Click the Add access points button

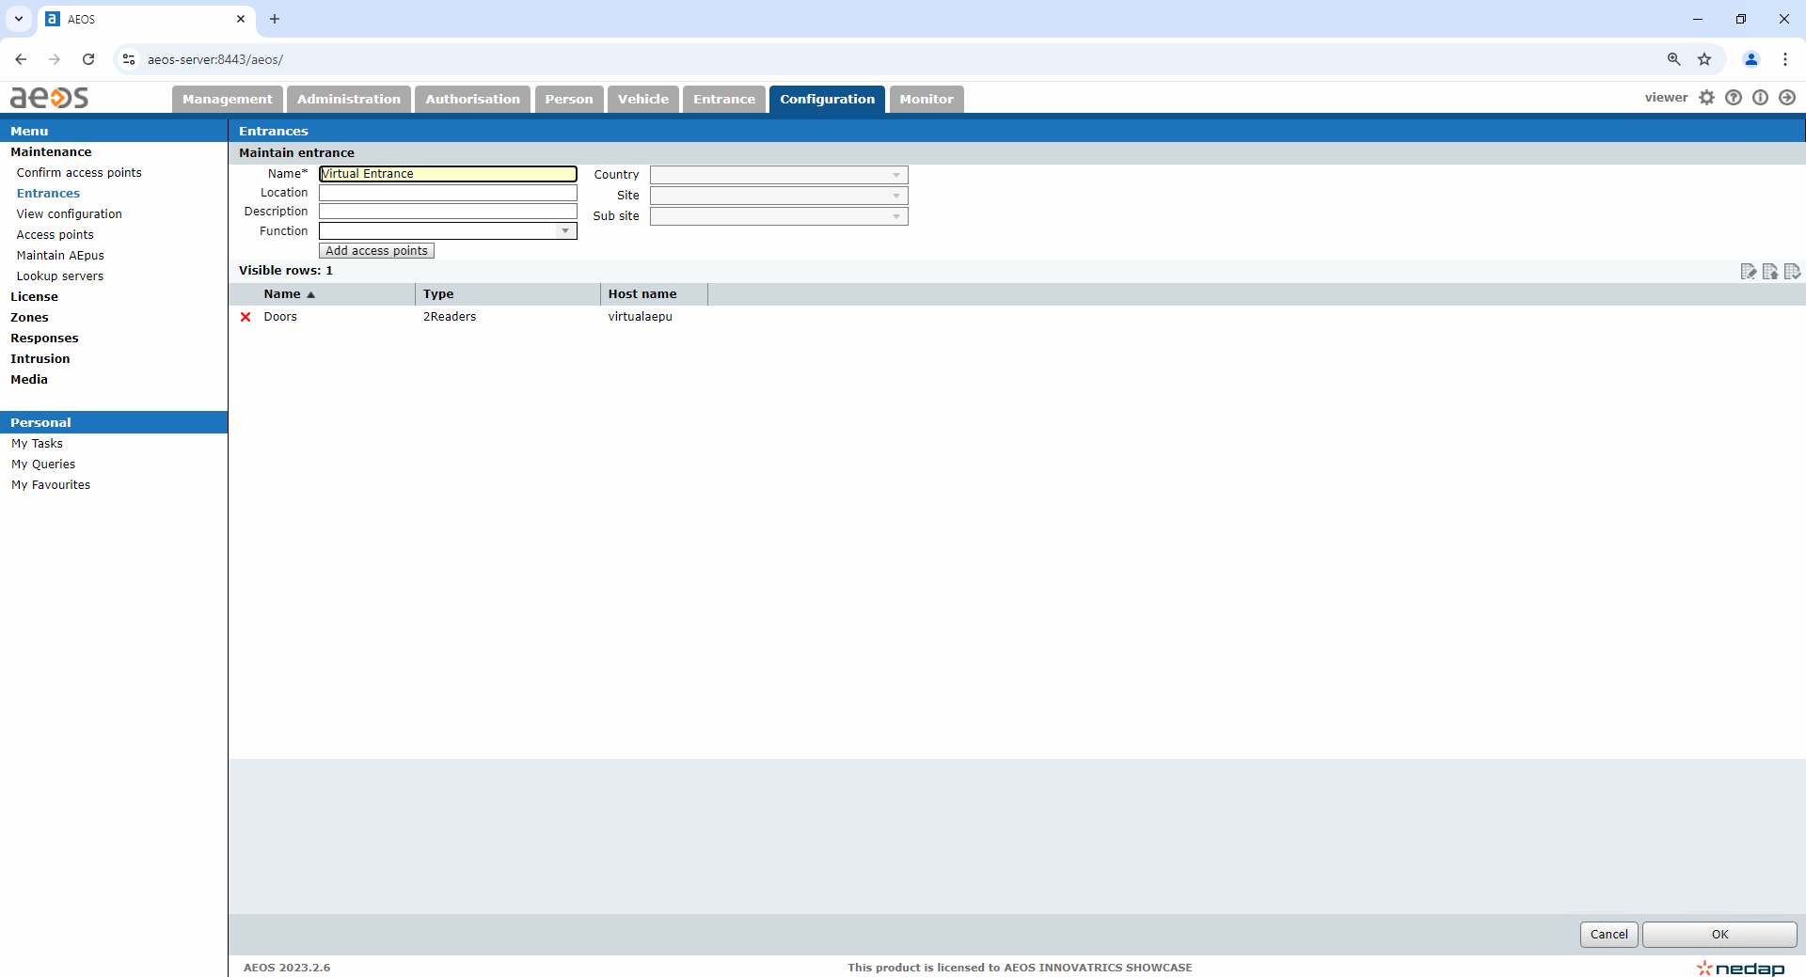[x=376, y=251]
